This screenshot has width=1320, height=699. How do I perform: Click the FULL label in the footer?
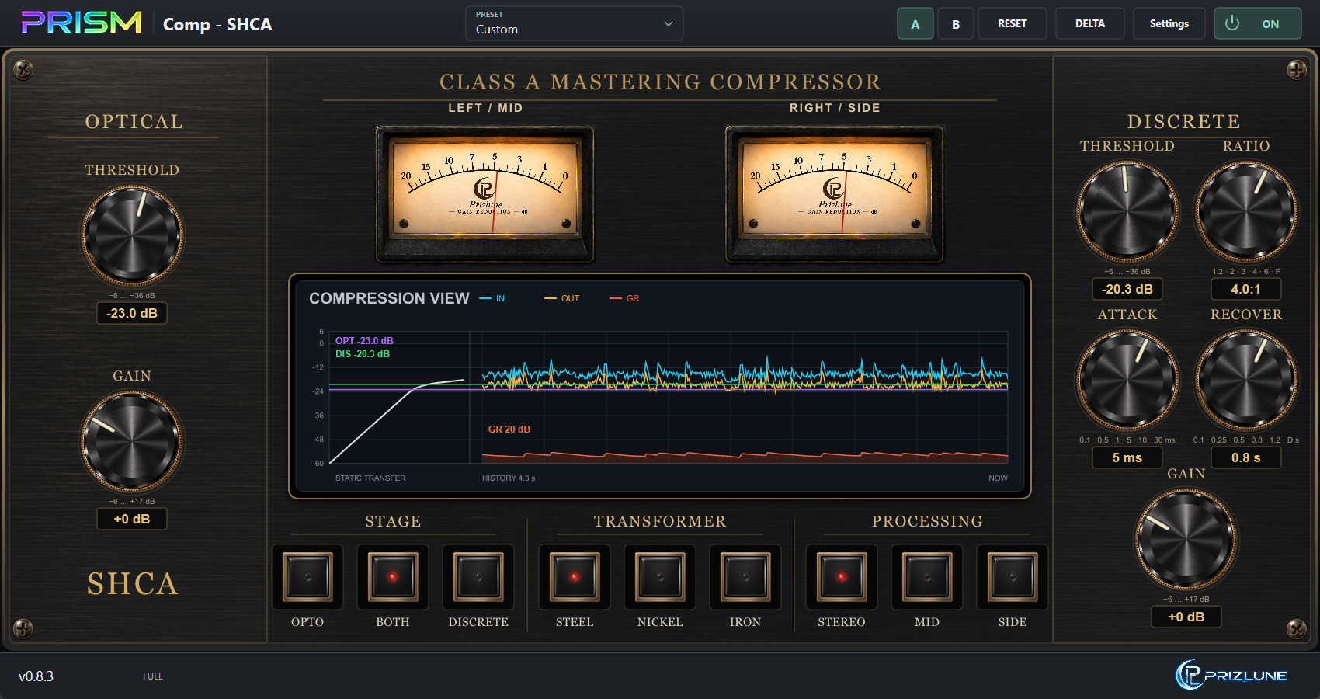click(x=153, y=676)
